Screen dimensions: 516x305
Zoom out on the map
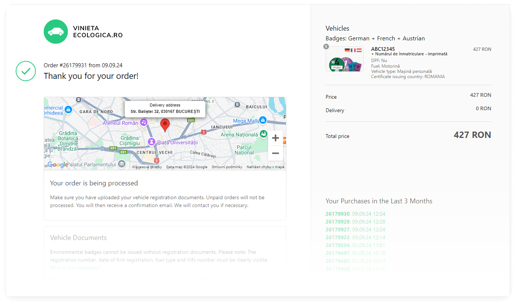tap(275, 153)
